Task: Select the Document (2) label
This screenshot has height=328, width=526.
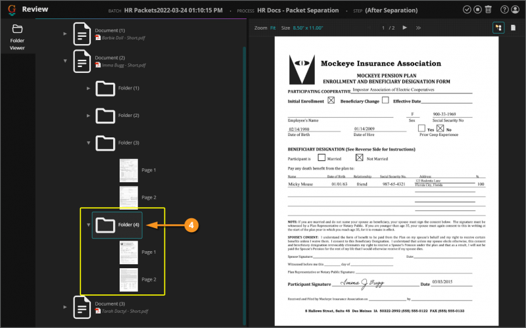Action: click(110, 58)
